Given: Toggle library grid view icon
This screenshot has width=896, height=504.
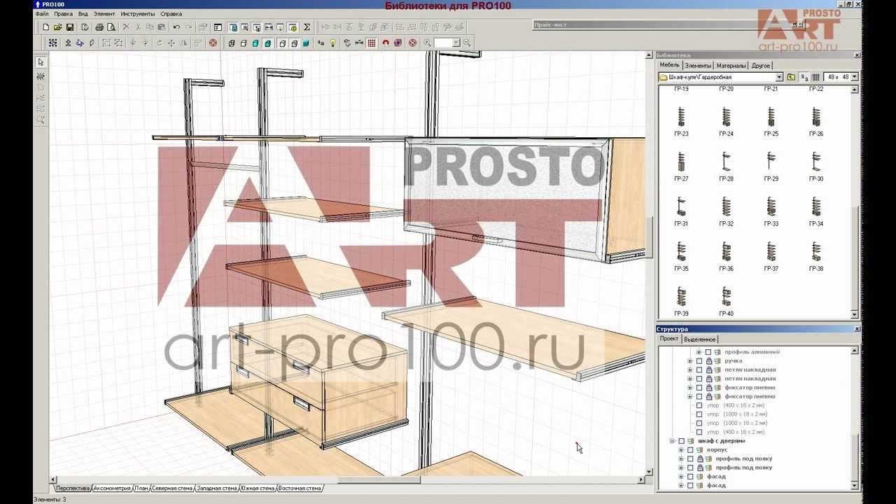Looking at the screenshot, I should point(815,77).
